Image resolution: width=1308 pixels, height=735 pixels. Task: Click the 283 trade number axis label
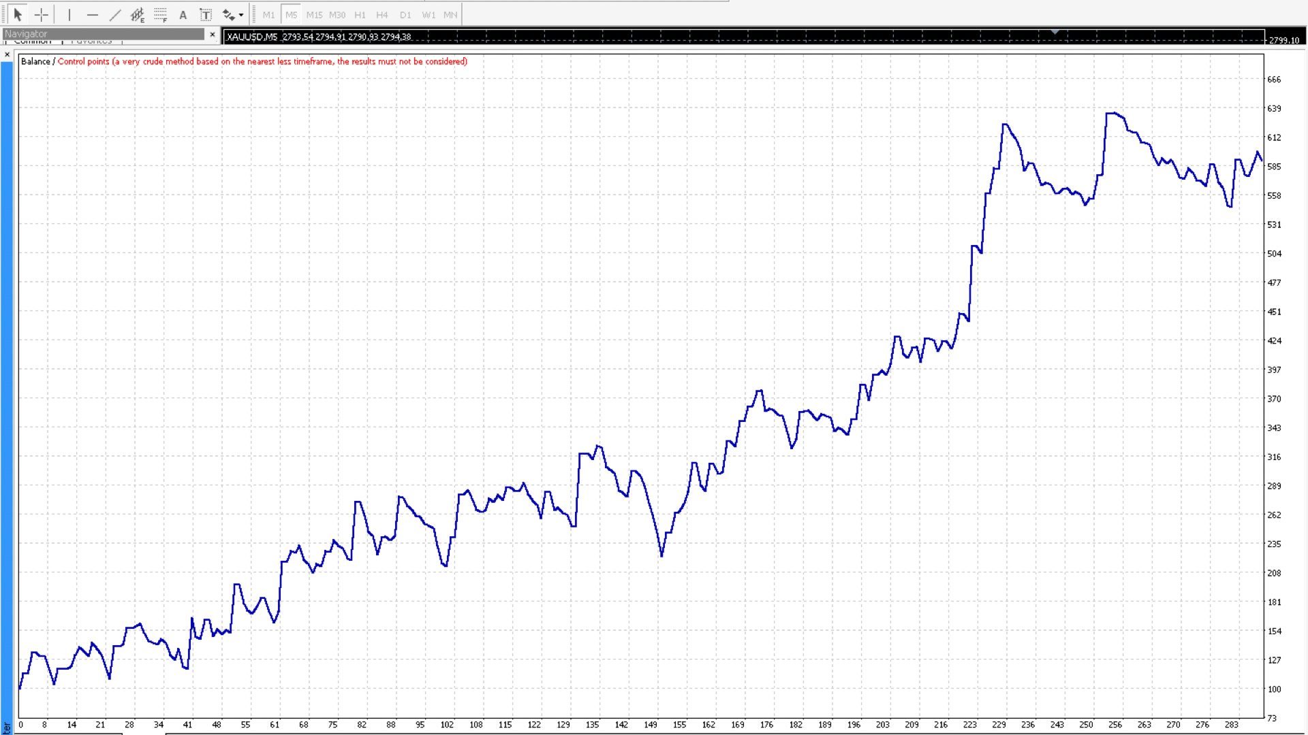(1231, 725)
